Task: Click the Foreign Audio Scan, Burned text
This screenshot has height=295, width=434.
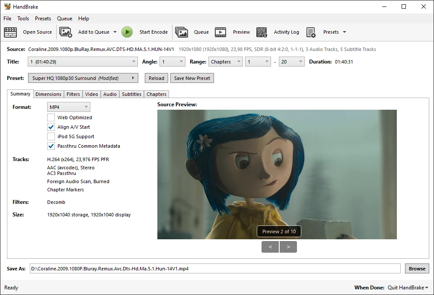Action: (x=78, y=182)
